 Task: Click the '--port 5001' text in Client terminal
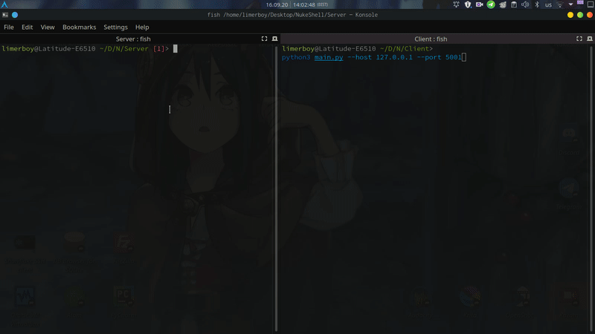click(439, 57)
